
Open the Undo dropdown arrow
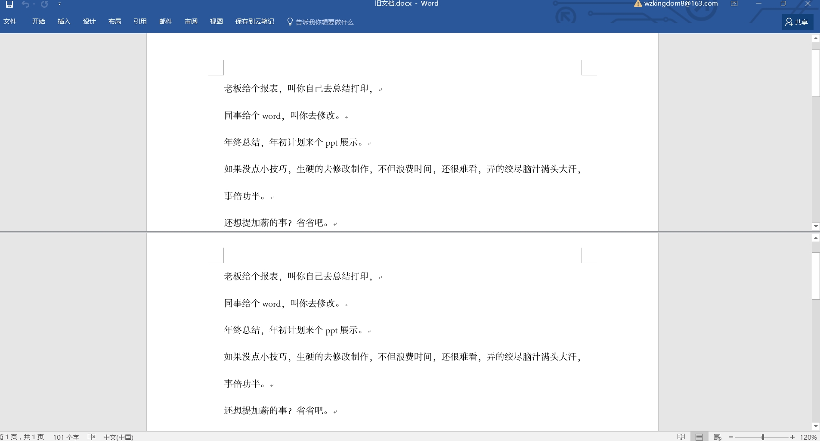(x=34, y=4)
